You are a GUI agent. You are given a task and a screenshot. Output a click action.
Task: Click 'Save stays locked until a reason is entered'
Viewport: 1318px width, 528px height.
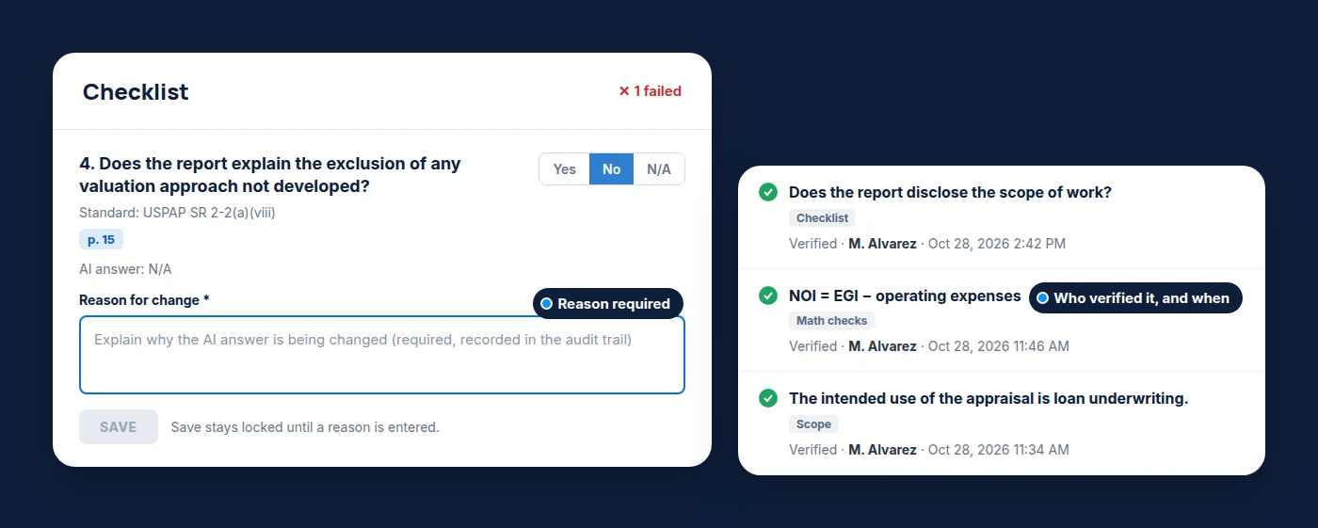[x=305, y=427]
